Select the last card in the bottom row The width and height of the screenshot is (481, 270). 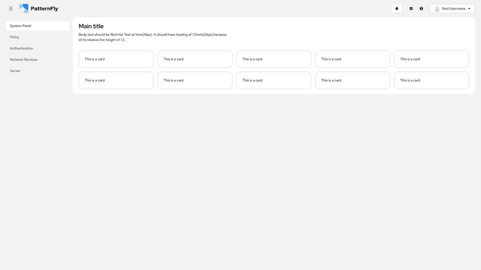pos(431,80)
